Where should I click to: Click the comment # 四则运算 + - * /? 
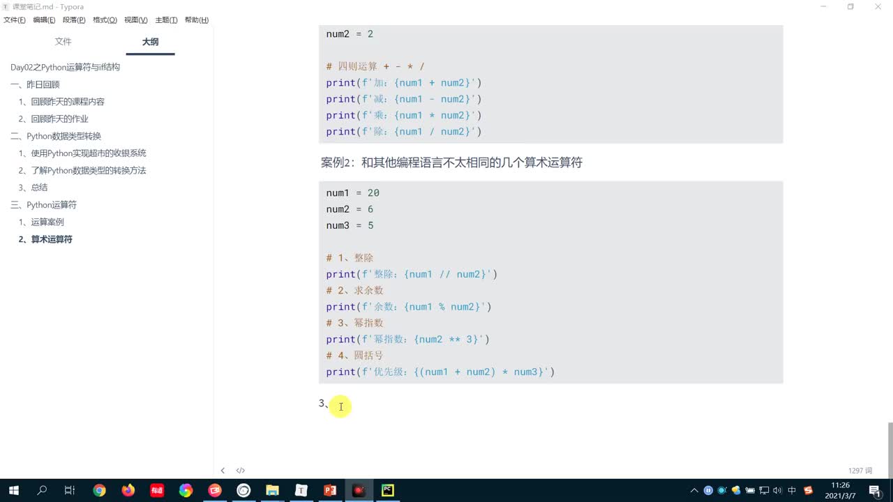pos(375,66)
